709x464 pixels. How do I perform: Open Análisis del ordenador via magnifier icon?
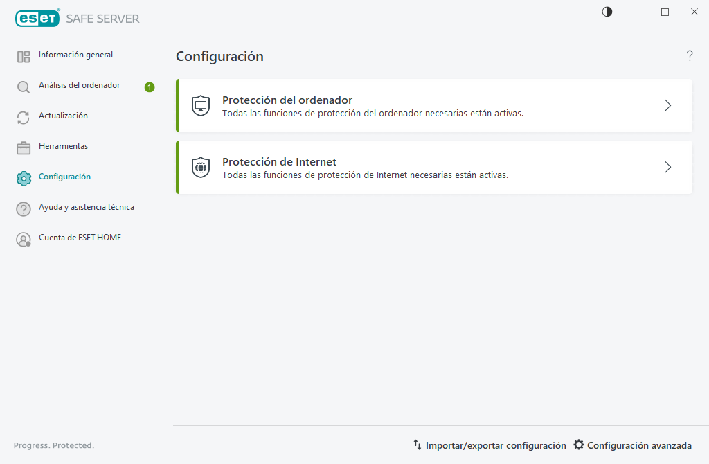tap(23, 86)
